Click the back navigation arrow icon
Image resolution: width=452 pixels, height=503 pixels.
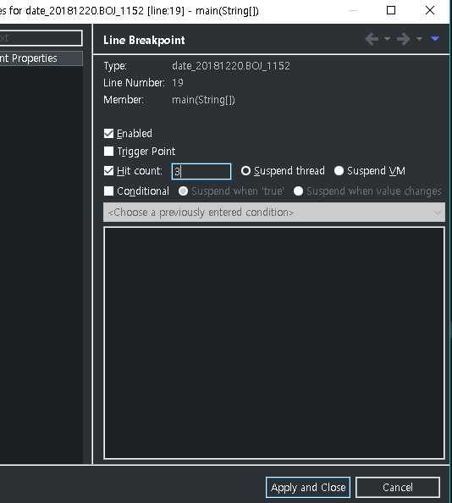coord(372,40)
